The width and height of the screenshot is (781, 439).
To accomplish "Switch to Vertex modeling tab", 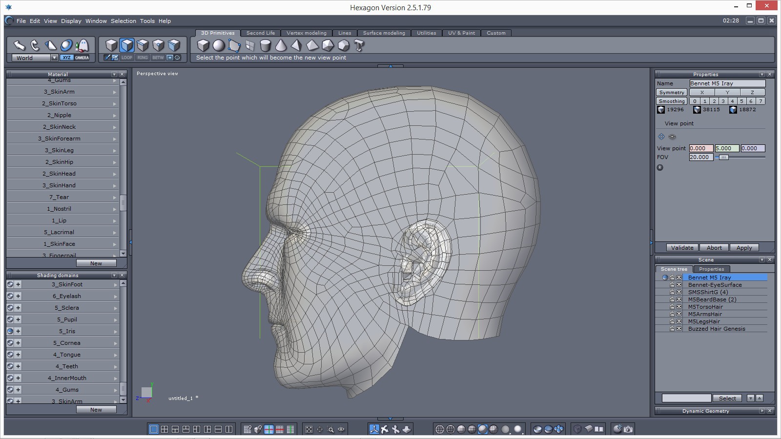I will [x=307, y=33].
